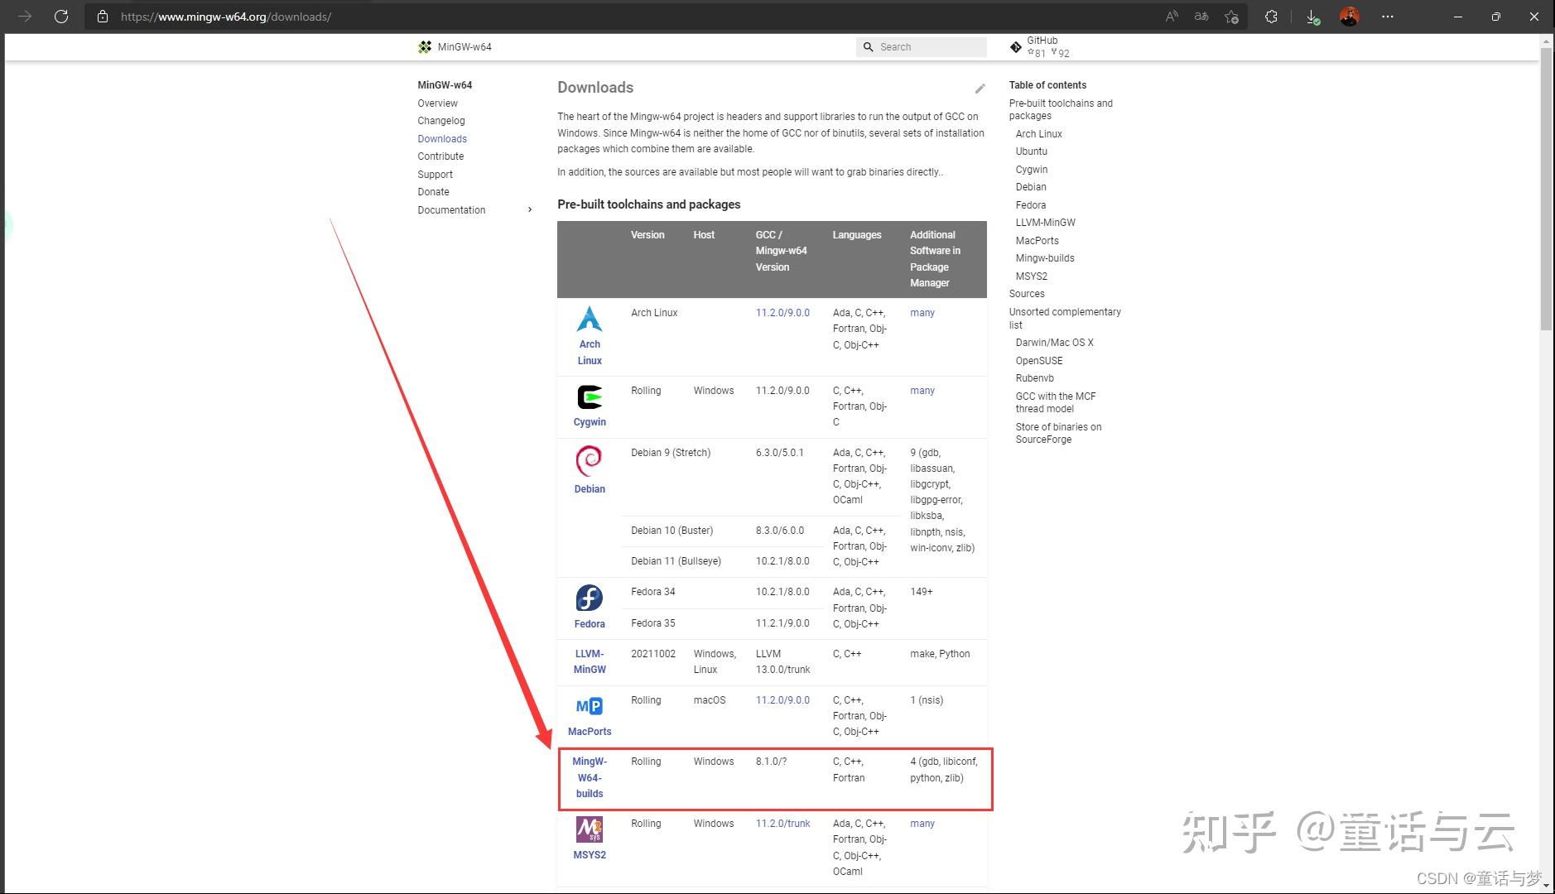Viewport: 1555px width, 894px height.
Task: Click the 'many' link in Cygwin row
Action: (x=922, y=391)
